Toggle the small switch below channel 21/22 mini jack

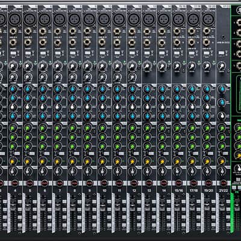coord(221,53)
